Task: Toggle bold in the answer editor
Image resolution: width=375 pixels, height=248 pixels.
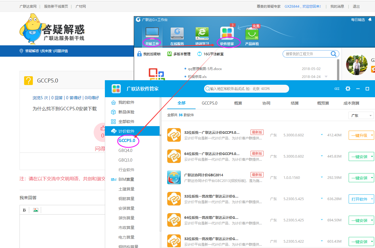Action: click(24, 210)
